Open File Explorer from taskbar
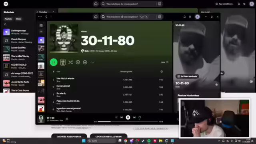This screenshot has height=144, width=256. (x=161, y=141)
